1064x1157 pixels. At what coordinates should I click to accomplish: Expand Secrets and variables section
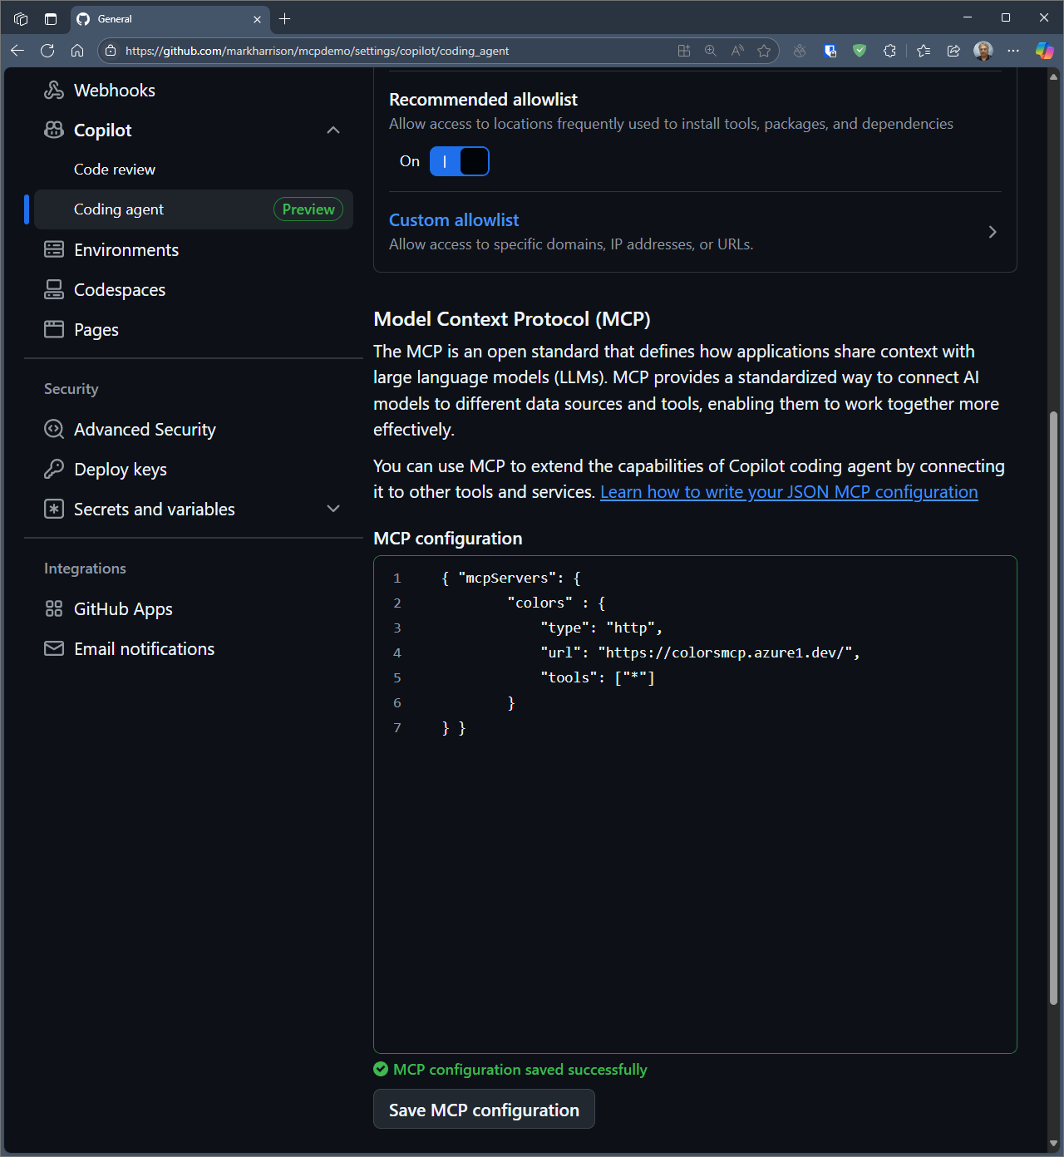pos(333,510)
